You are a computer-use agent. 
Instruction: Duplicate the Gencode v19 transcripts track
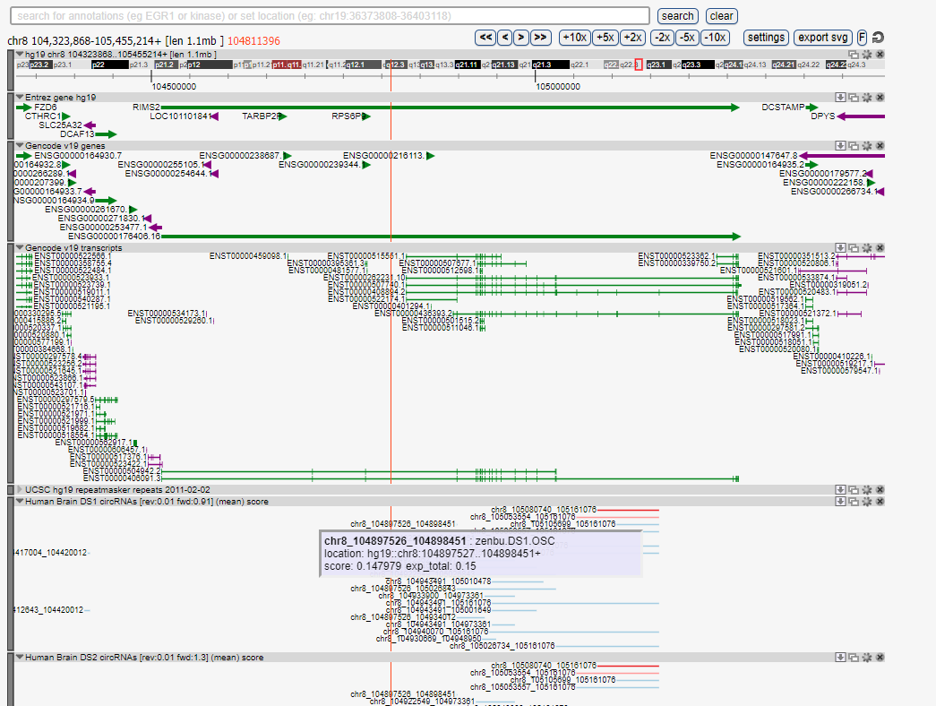(x=854, y=247)
